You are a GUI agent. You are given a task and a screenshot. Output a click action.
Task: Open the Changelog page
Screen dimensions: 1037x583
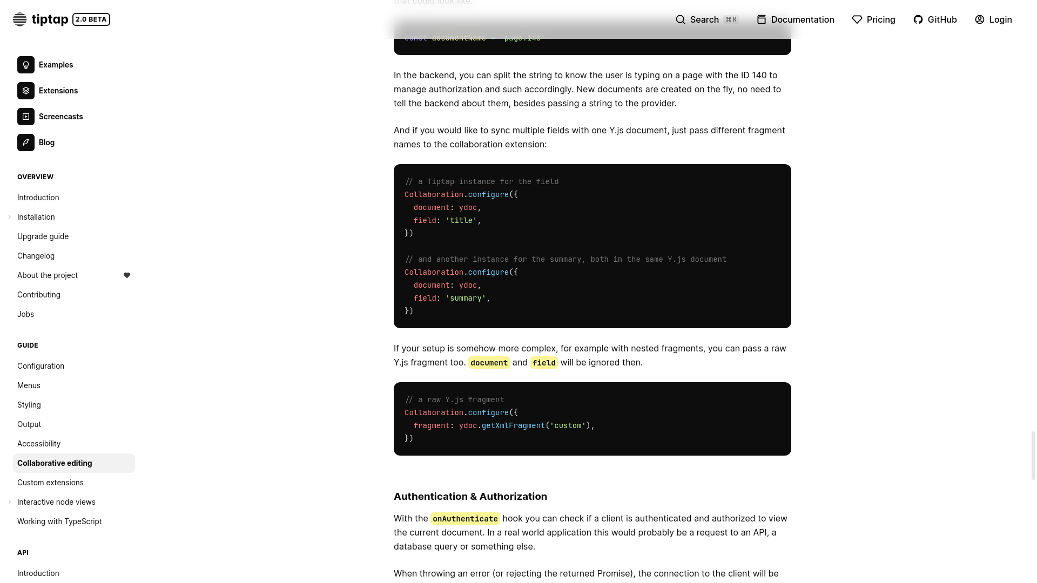tap(36, 255)
